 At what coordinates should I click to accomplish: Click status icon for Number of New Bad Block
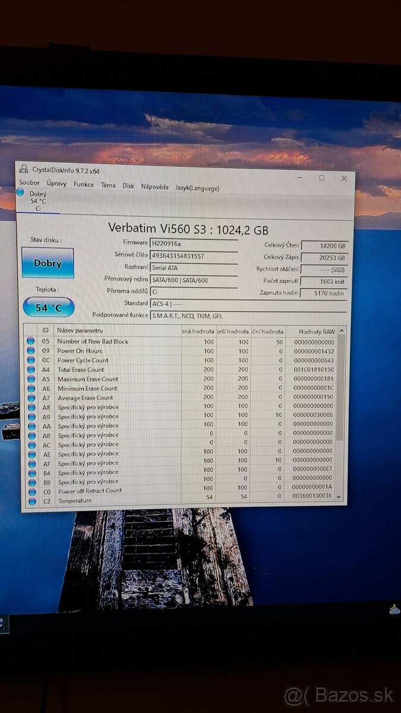click(x=31, y=341)
